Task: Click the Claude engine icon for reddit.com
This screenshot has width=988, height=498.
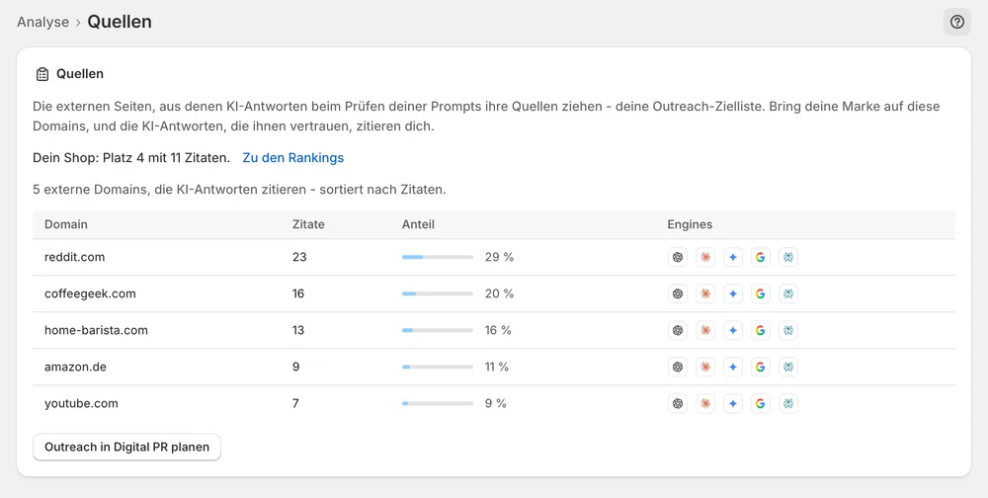Action: 705,257
